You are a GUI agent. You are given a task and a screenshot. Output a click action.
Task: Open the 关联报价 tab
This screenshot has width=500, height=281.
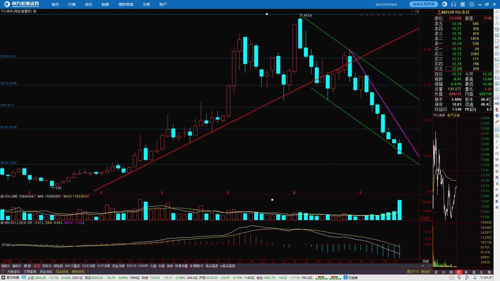(13, 272)
